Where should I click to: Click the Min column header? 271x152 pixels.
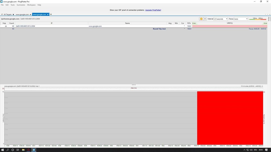click(176, 23)
